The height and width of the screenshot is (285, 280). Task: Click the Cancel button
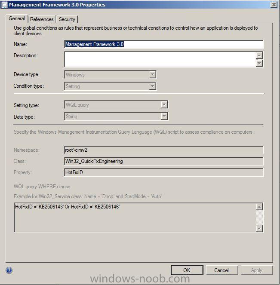click(x=222, y=270)
